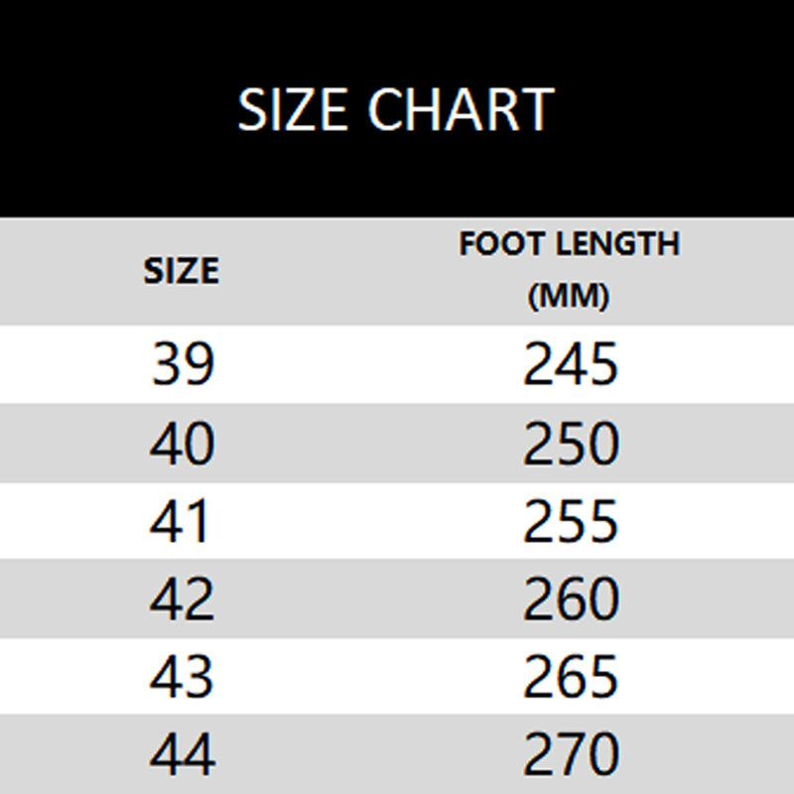Select size 42 in the table

[x=183, y=598]
